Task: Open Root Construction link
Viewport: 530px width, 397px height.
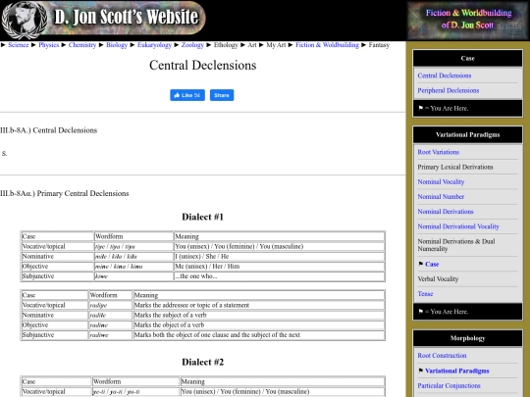Action: coord(442,356)
